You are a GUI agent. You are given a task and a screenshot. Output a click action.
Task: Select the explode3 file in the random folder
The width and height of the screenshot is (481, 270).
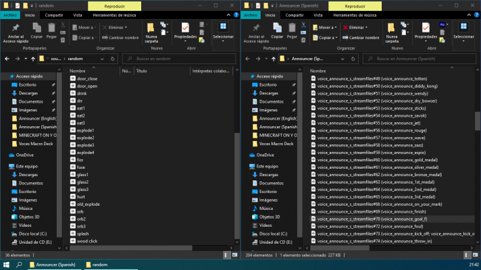(x=85, y=145)
